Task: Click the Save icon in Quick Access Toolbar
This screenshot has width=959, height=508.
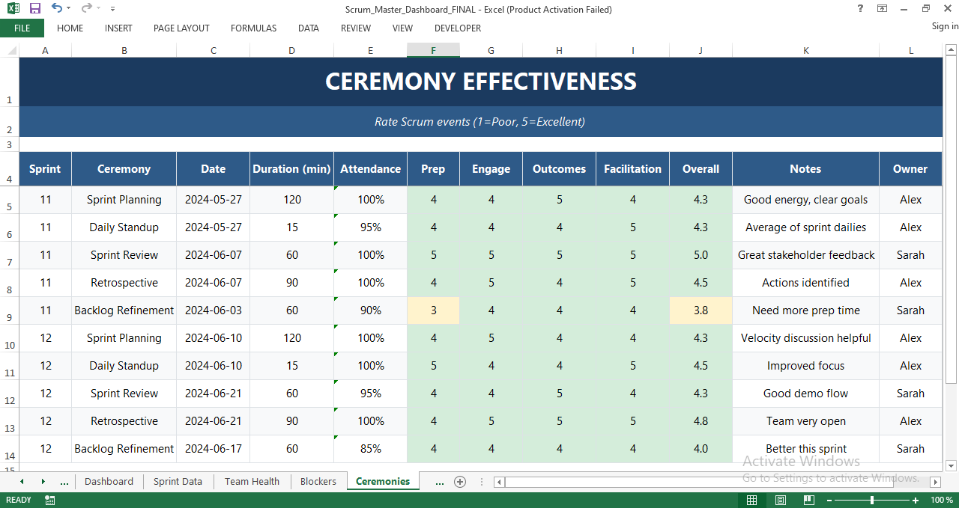Action: coord(34,8)
